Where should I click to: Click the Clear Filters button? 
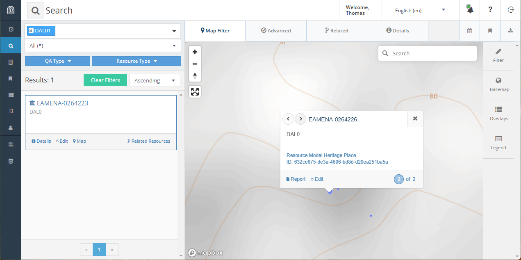click(x=105, y=80)
